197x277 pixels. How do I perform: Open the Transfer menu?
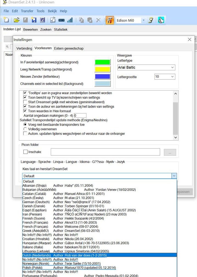(x=27, y=11)
